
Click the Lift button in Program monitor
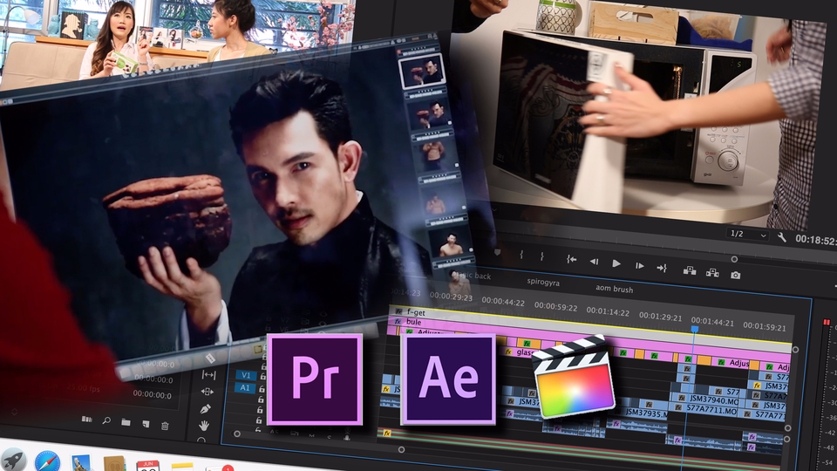click(689, 270)
